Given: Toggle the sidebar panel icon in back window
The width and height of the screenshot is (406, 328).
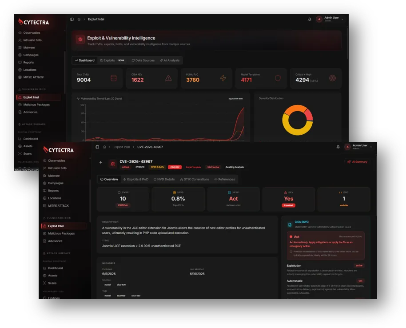Looking at the screenshot, I should click(x=72, y=19).
